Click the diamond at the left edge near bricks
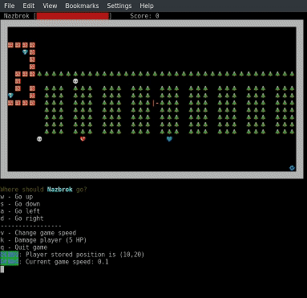 [10, 96]
